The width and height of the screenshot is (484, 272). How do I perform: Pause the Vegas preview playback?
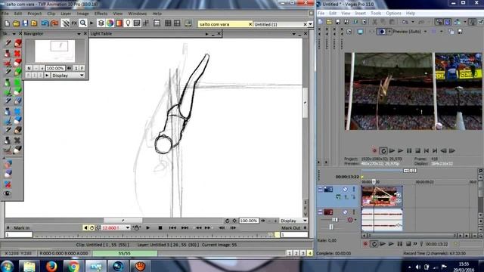click(x=409, y=151)
